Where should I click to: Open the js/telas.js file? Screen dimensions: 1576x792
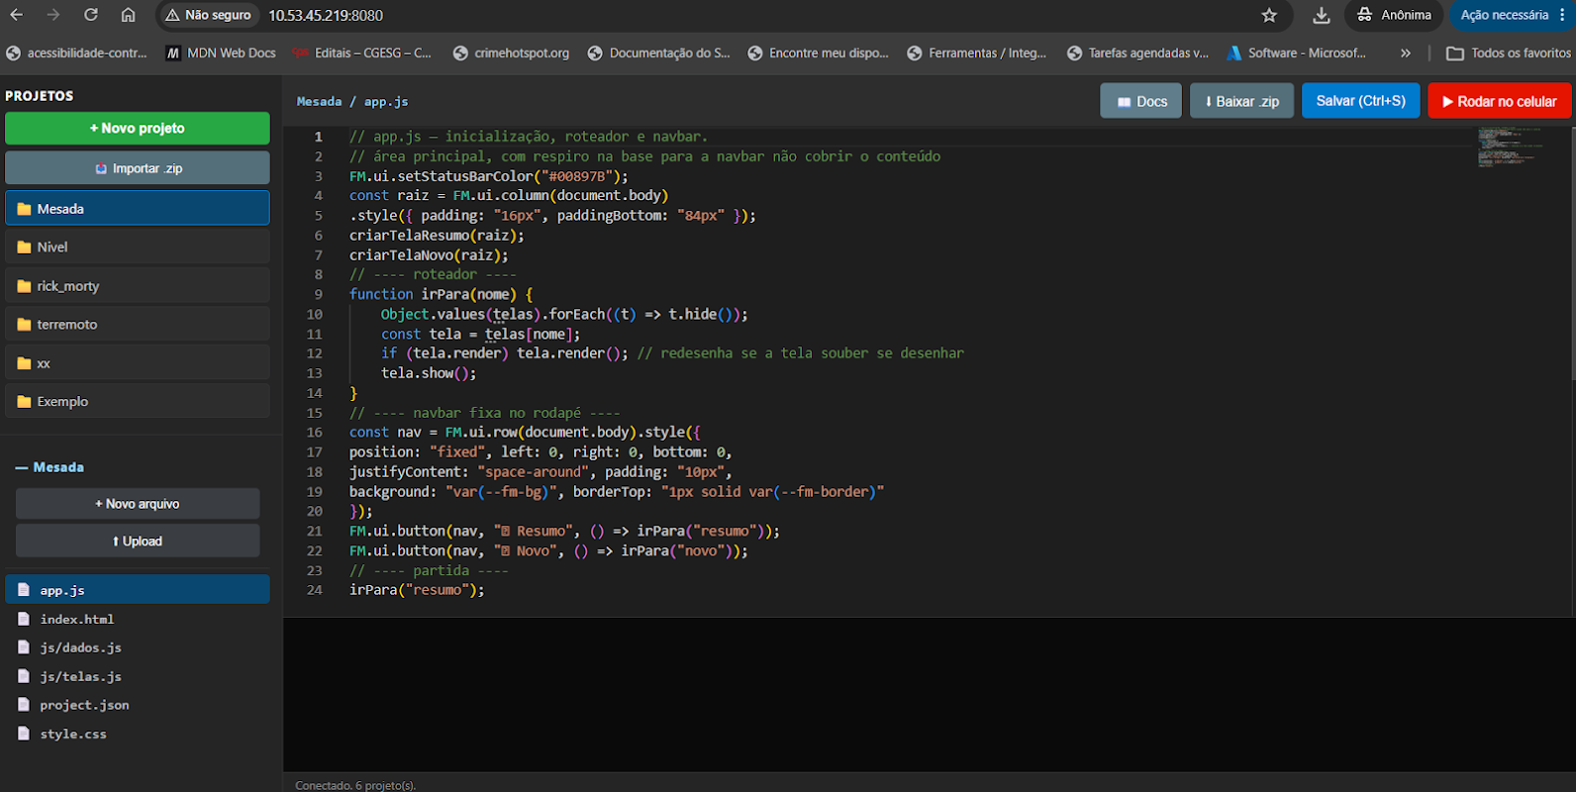pos(137,676)
